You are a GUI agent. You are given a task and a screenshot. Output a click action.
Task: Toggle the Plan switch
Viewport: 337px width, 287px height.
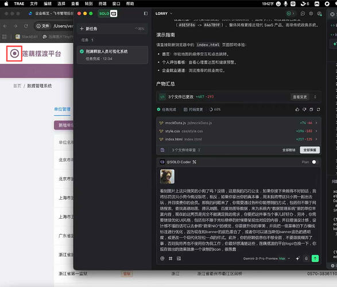[x=314, y=162]
